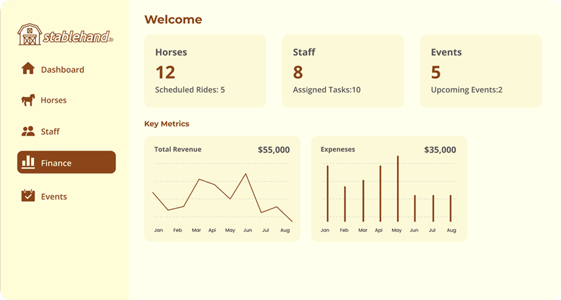Select the $55,000 Total Revenue figure

[273, 150]
